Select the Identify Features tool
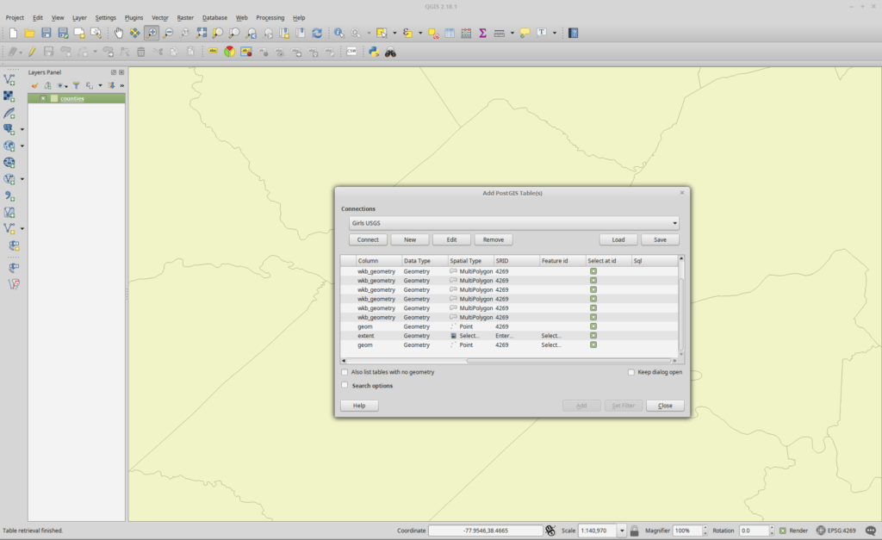This screenshot has width=882, height=540. [338, 33]
